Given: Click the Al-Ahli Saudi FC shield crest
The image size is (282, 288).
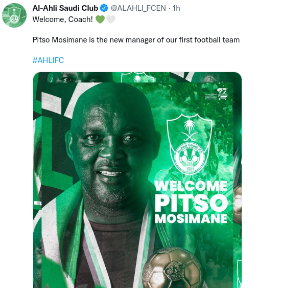Looking at the screenshot, I should [190, 144].
